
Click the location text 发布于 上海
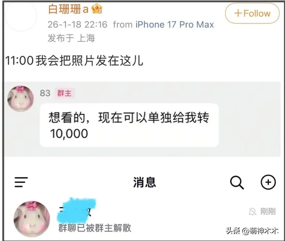(x=71, y=38)
